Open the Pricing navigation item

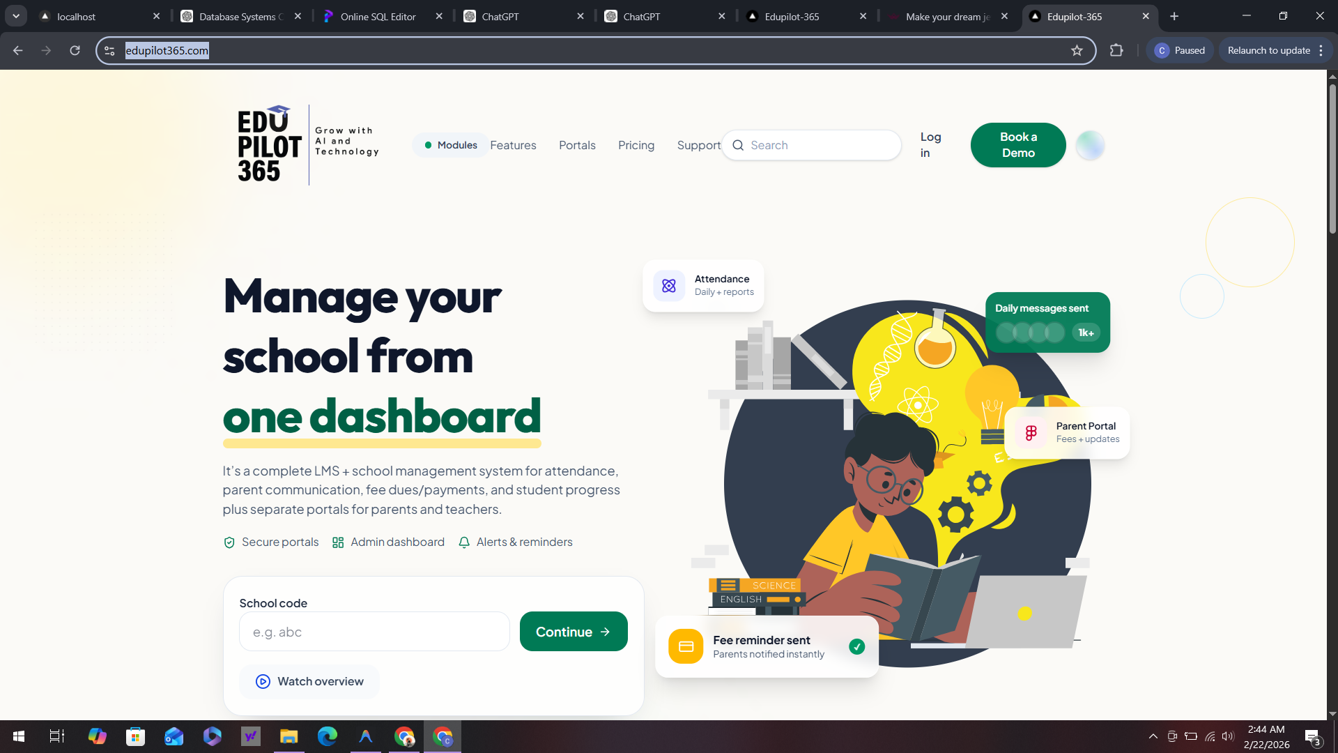coord(636,145)
